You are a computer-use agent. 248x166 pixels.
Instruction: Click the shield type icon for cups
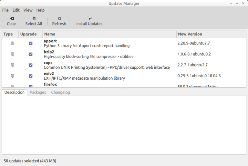13,65
